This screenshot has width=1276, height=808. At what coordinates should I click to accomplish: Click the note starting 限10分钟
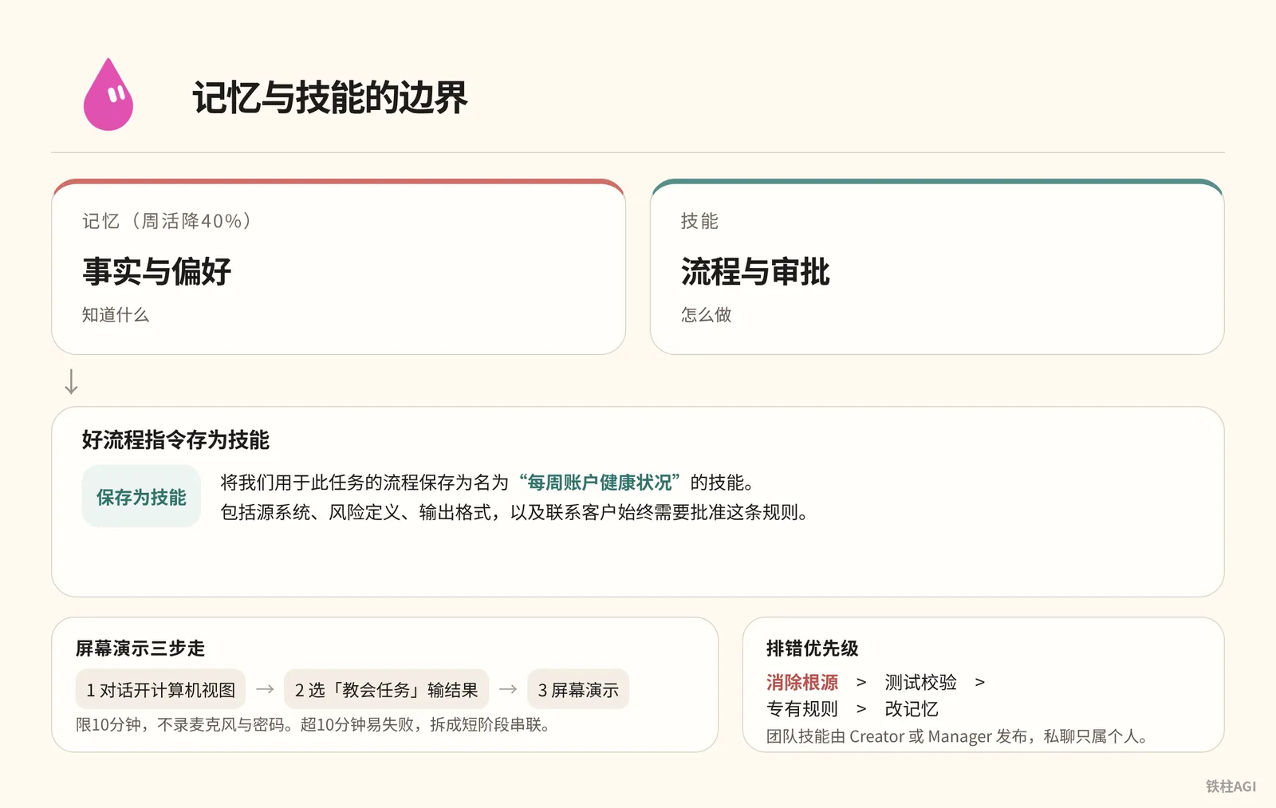pos(315,724)
